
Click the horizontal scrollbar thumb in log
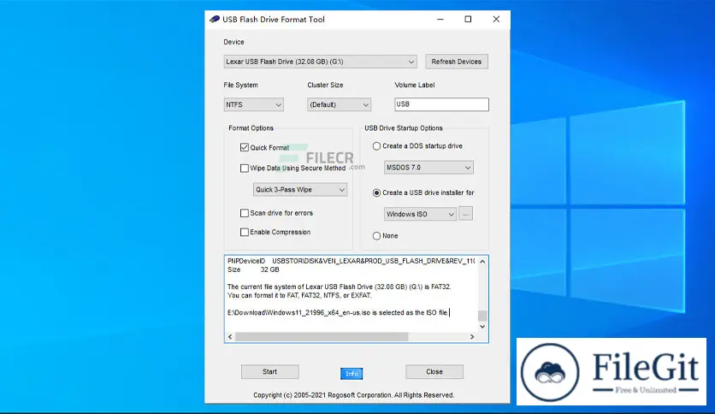click(322, 336)
